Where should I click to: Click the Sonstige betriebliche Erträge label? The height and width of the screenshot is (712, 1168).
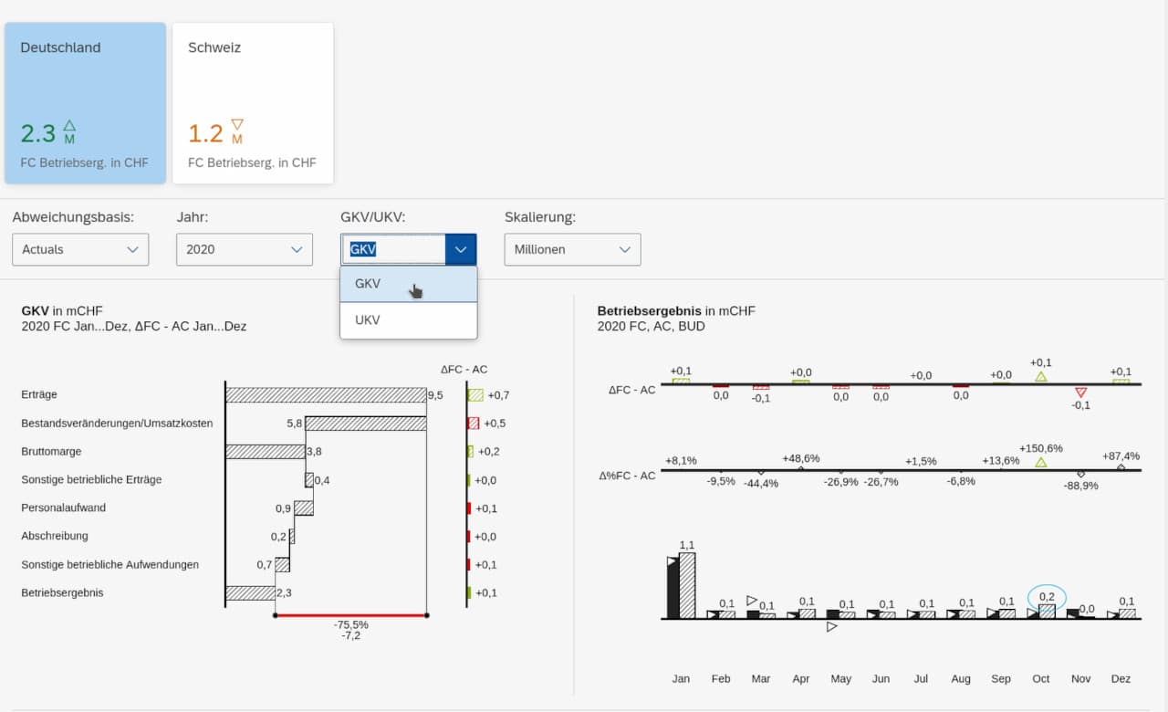tap(91, 479)
